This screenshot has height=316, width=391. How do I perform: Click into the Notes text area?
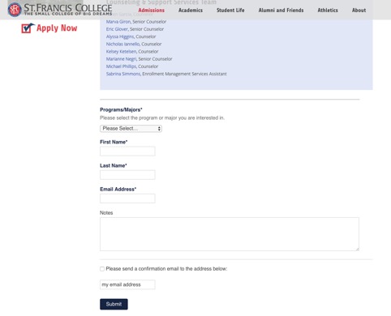click(230, 234)
